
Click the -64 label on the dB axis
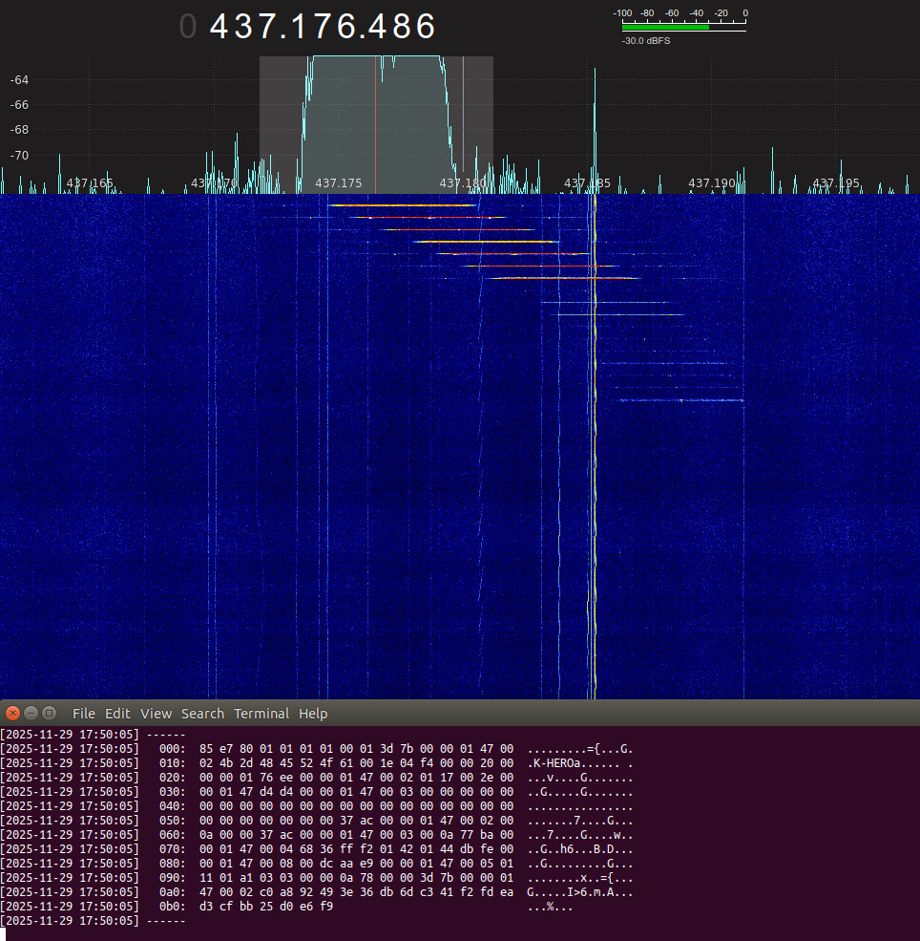[x=19, y=79]
